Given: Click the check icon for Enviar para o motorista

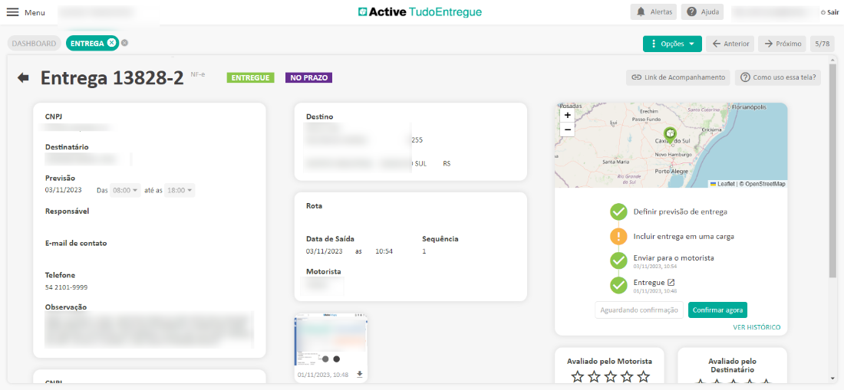Looking at the screenshot, I should (x=618, y=261).
